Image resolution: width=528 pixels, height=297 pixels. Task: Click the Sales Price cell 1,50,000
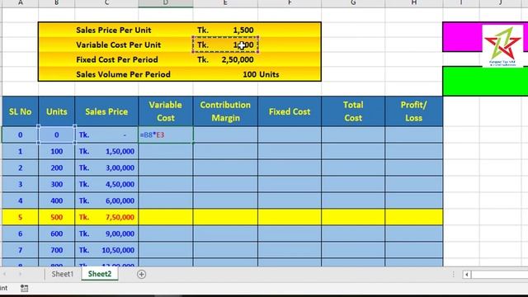[x=106, y=151]
